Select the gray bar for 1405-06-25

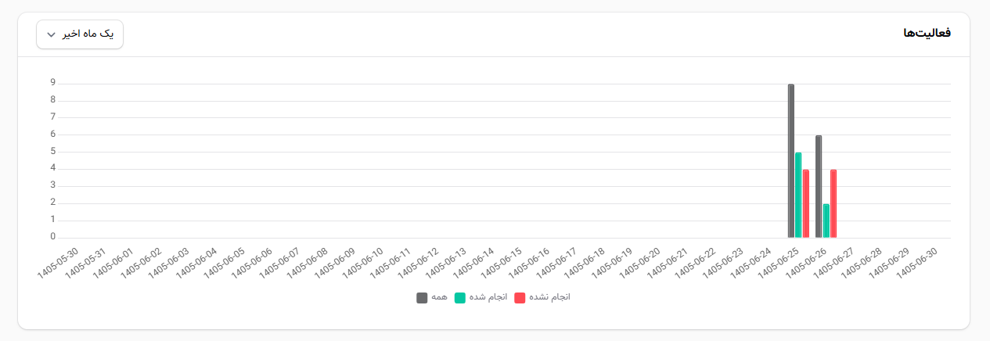[x=791, y=161]
